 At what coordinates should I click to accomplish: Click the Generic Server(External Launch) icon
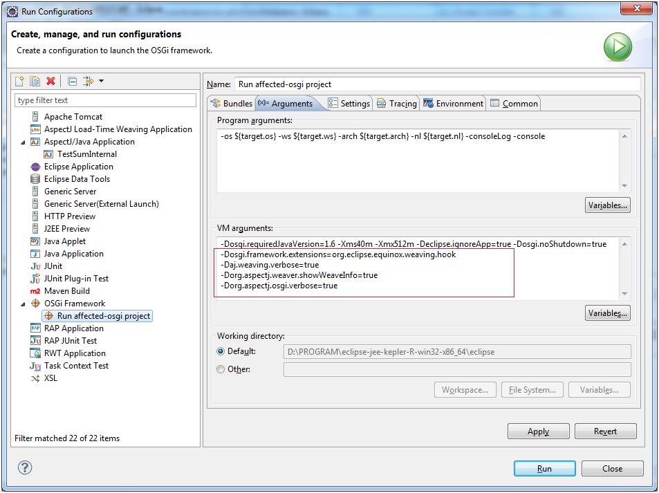point(35,204)
